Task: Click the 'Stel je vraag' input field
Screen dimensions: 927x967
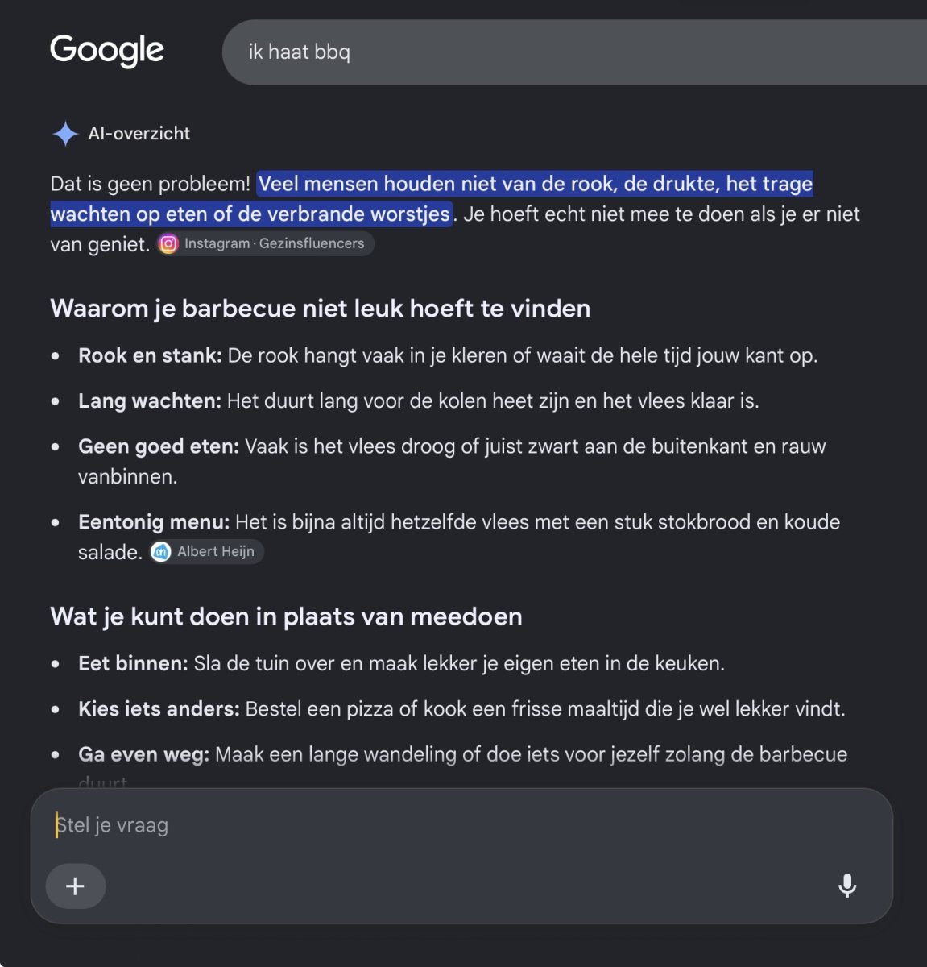Action: click(x=461, y=825)
